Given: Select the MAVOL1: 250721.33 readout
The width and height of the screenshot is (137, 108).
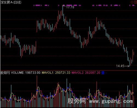Looking at the screenshot, I should tap(56, 73).
